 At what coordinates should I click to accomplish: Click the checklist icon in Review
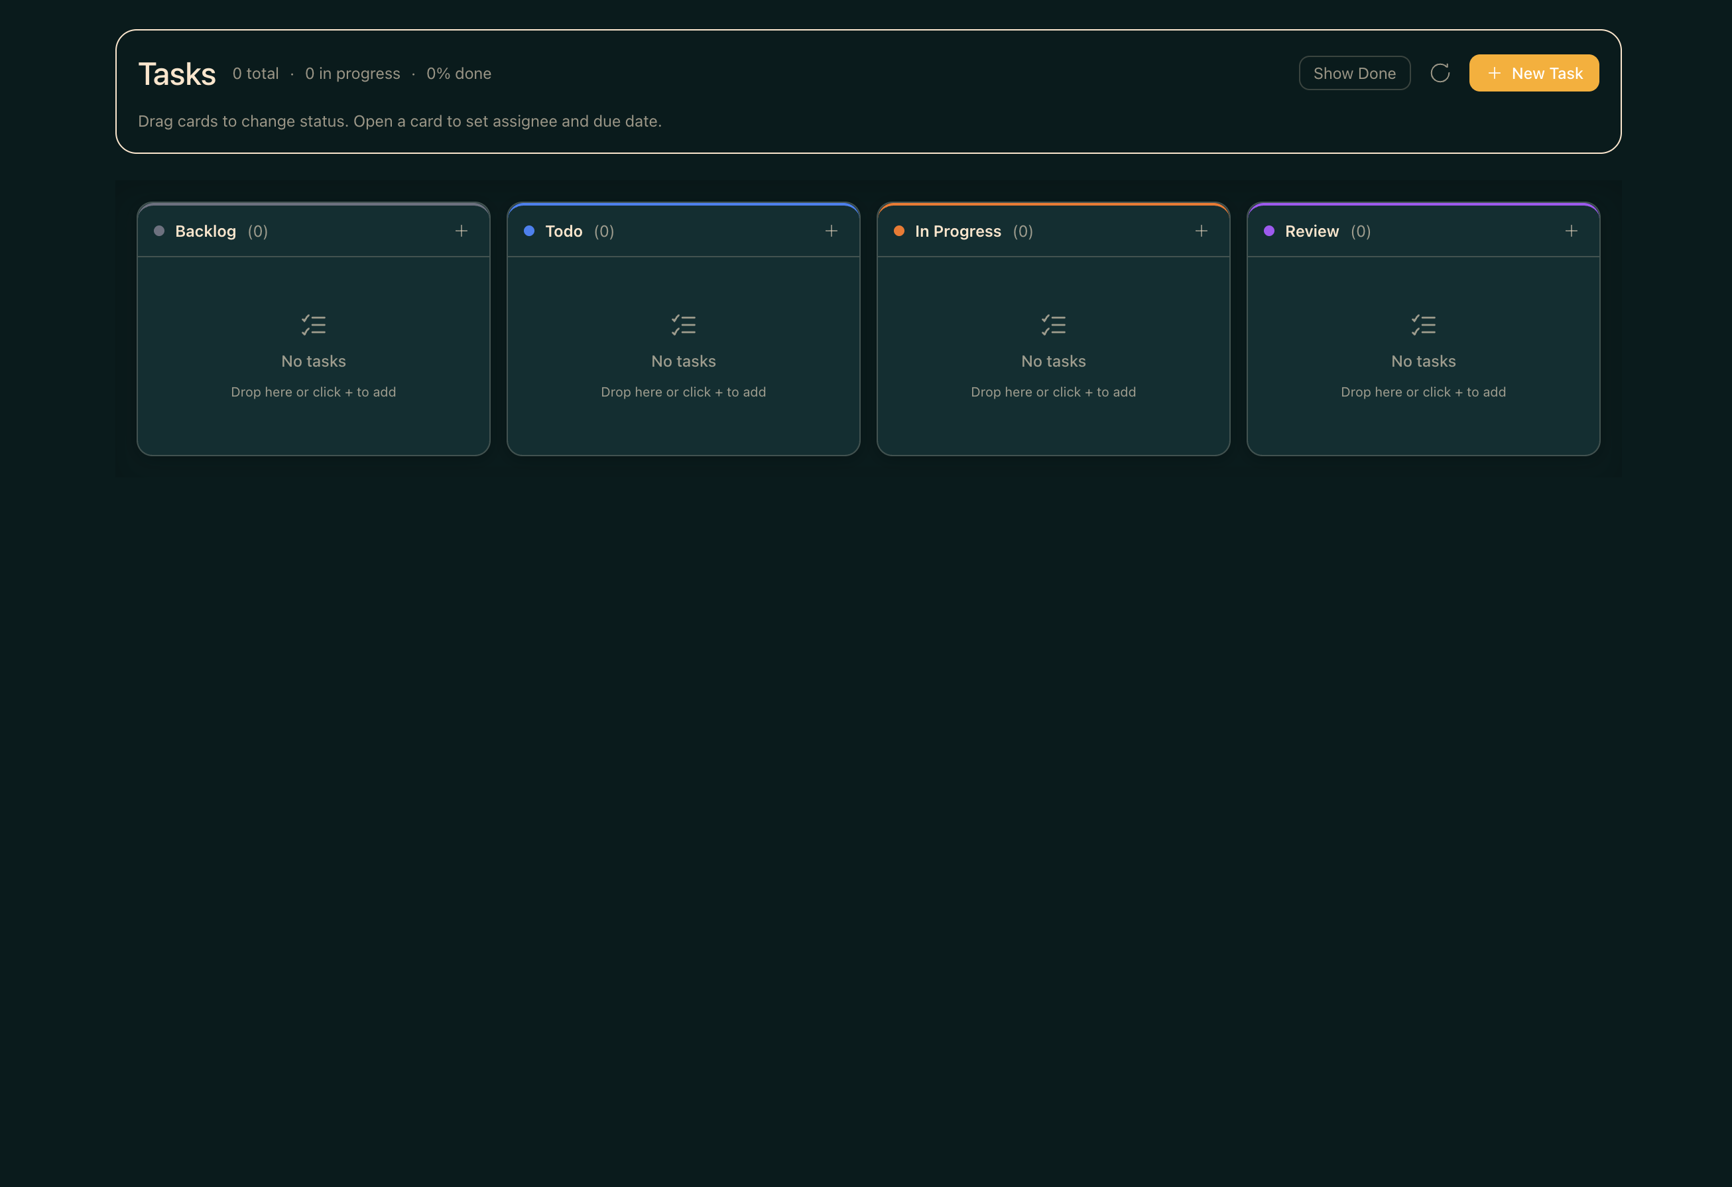[x=1423, y=325]
